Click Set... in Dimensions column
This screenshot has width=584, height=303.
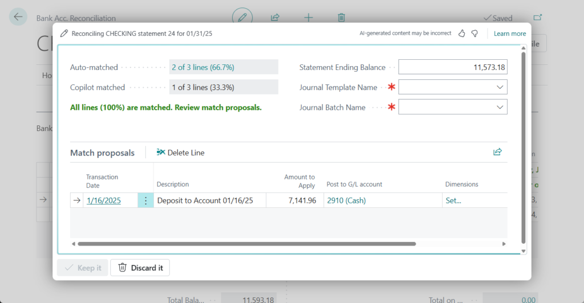click(x=453, y=200)
